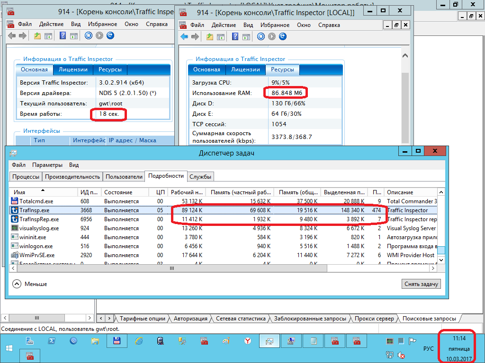
Task: Sort by ЦП column header
Action: click(158, 192)
